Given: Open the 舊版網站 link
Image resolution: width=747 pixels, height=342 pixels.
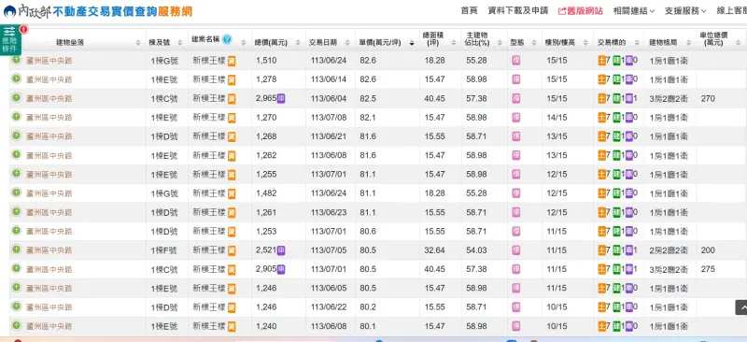Looking at the screenshot, I should click(580, 11).
